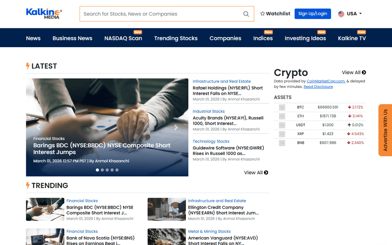
Task: Click the XRP price $1.423
Action: [x=328, y=134]
